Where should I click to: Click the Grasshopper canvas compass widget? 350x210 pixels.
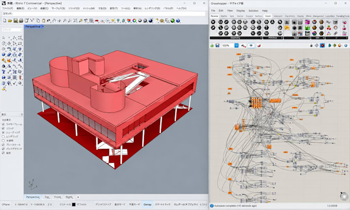[x=344, y=196]
